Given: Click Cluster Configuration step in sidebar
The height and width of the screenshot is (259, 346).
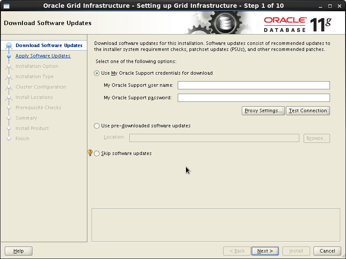Looking at the screenshot, I should [x=41, y=87].
